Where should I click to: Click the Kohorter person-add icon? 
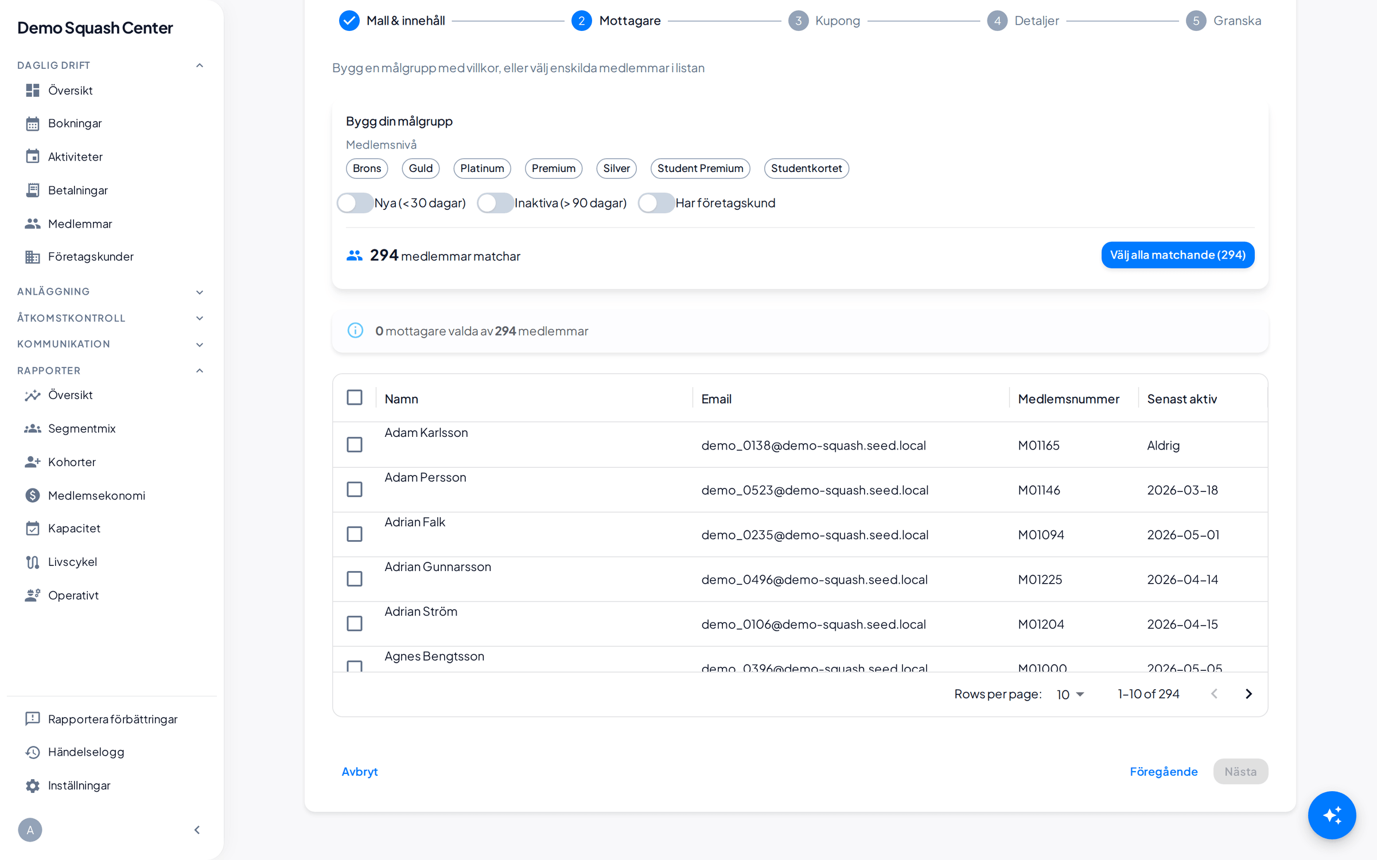tap(33, 462)
